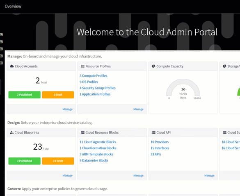Click the Compute Capacity vCPU gauge

pyautogui.click(x=183, y=89)
